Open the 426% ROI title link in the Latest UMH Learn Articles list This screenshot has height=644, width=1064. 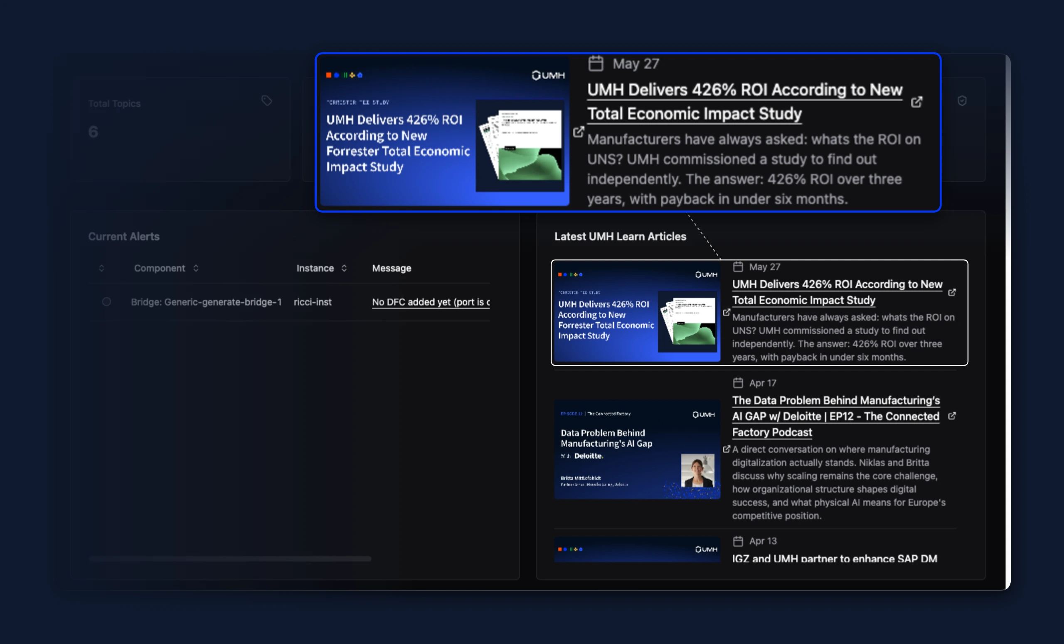point(837,292)
